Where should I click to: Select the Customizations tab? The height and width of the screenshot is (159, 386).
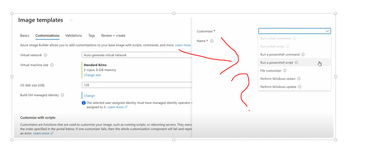(x=48, y=35)
